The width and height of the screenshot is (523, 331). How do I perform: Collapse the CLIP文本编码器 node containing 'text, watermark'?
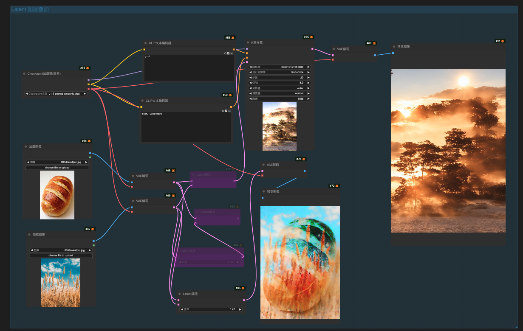pyautogui.click(x=142, y=101)
